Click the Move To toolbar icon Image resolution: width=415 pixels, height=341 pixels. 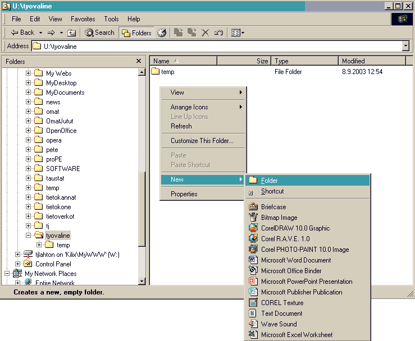[x=179, y=33]
